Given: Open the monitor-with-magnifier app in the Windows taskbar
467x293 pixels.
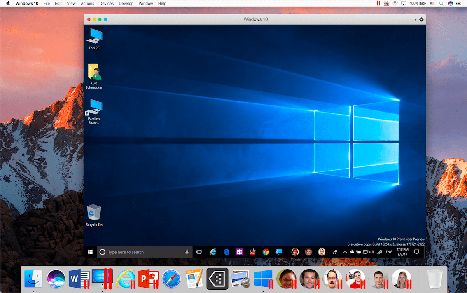Looking at the screenshot, I should (x=279, y=252).
